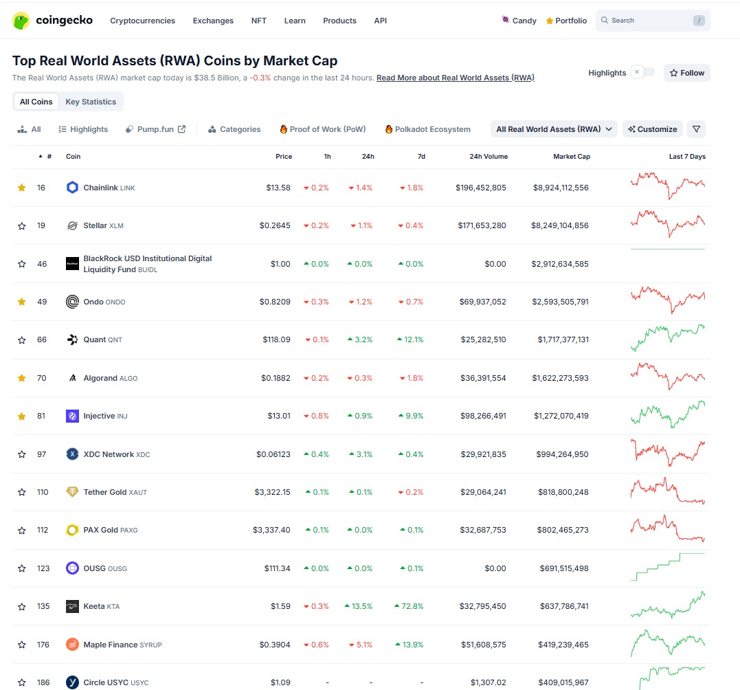Click Chainlink market cap $8,924,112,556

click(x=561, y=188)
